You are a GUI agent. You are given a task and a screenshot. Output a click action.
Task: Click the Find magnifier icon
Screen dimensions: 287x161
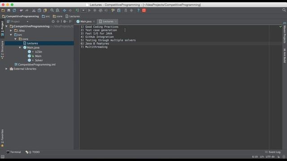coord(52,10)
